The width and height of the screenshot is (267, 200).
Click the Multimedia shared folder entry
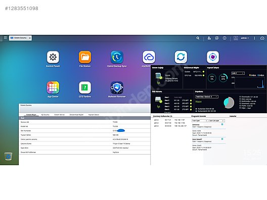(247, 101)
